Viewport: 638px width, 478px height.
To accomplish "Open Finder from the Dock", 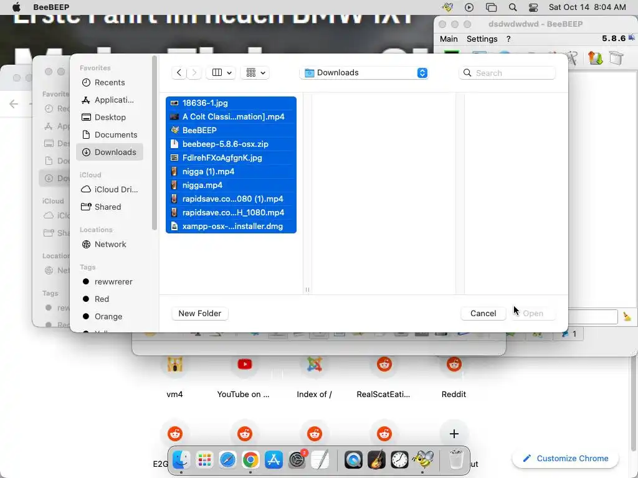I will pyautogui.click(x=181, y=460).
